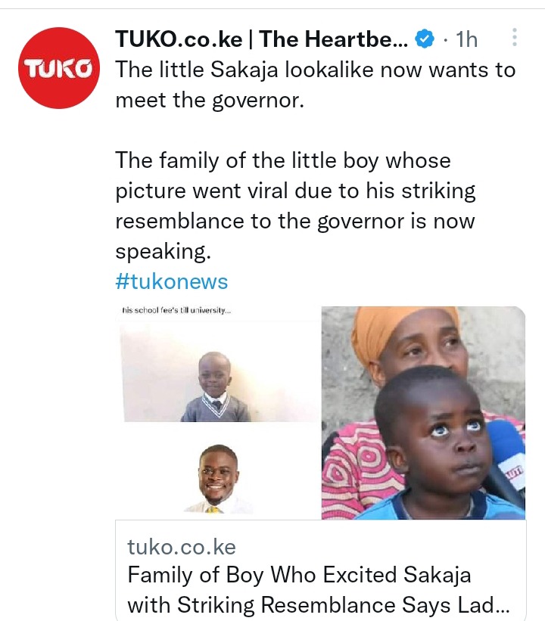The image size is (545, 621).
Task: Click the blue verified badge
Action: coord(426,39)
